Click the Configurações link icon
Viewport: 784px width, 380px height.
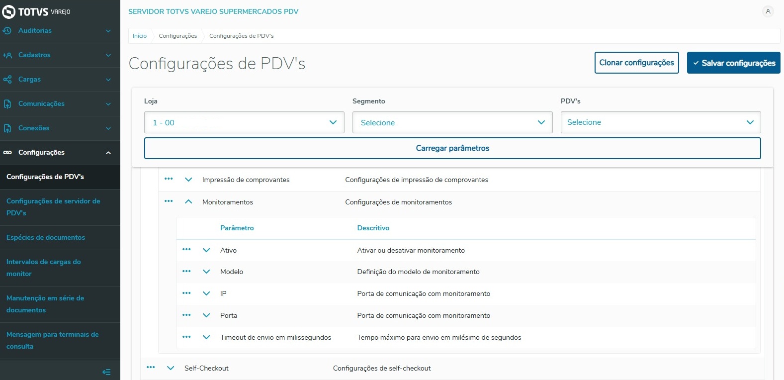pyautogui.click(x=7, y=153)
